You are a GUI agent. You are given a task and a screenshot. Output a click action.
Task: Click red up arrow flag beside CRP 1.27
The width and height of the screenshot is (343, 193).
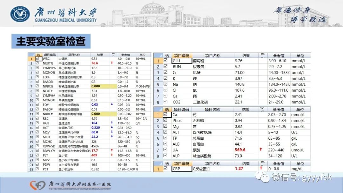261,168
